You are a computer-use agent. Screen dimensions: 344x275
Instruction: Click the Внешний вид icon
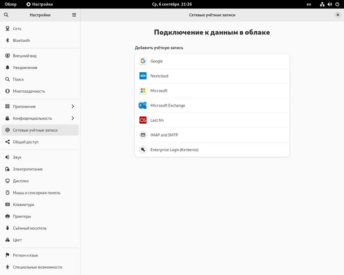(7, 55)
